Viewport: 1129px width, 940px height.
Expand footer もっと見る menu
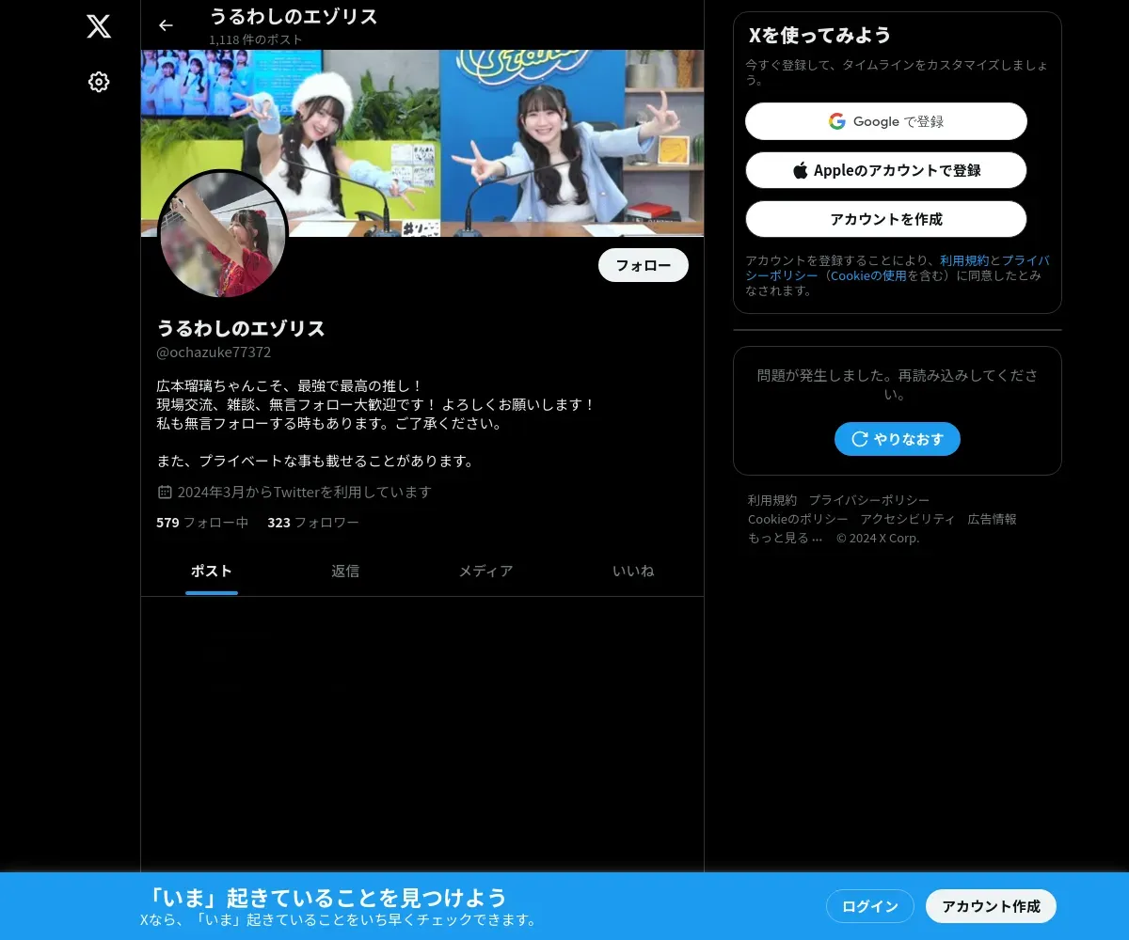pos(786,538)
